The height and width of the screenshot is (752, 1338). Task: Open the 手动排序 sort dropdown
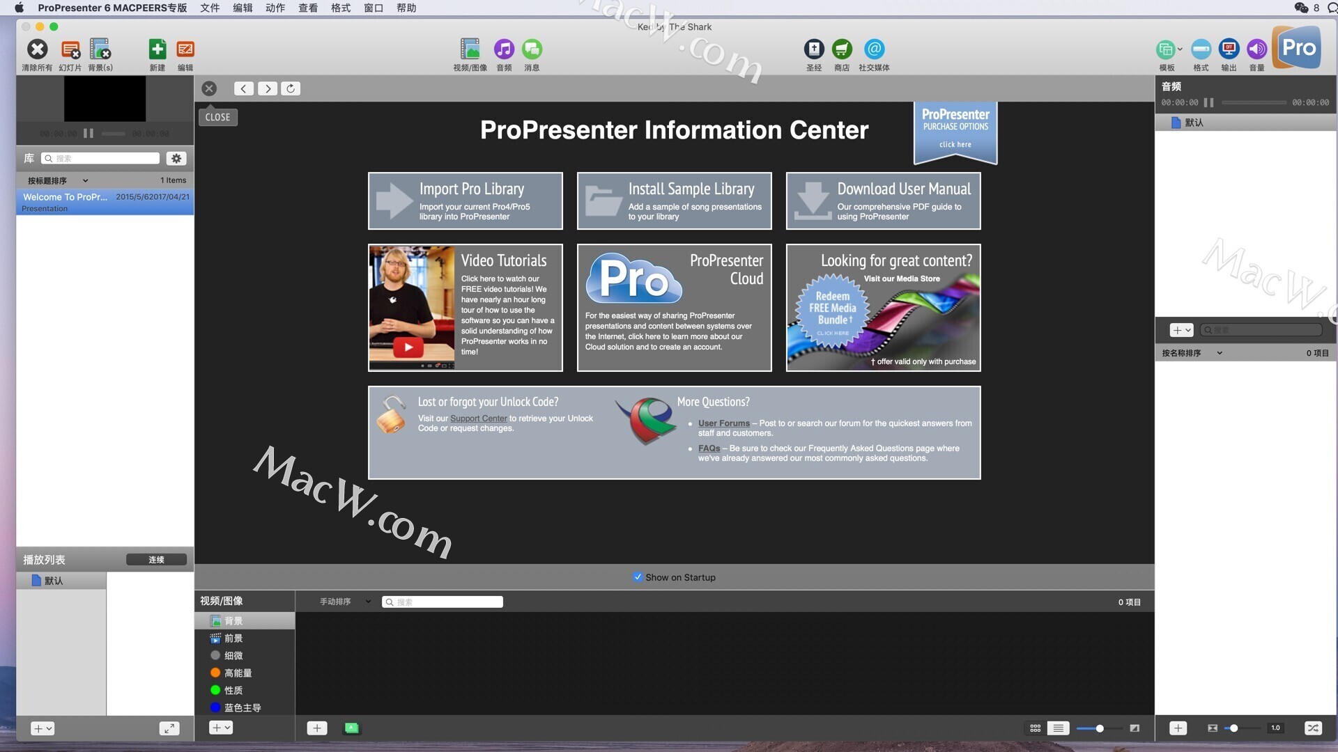tap(345, 602)
